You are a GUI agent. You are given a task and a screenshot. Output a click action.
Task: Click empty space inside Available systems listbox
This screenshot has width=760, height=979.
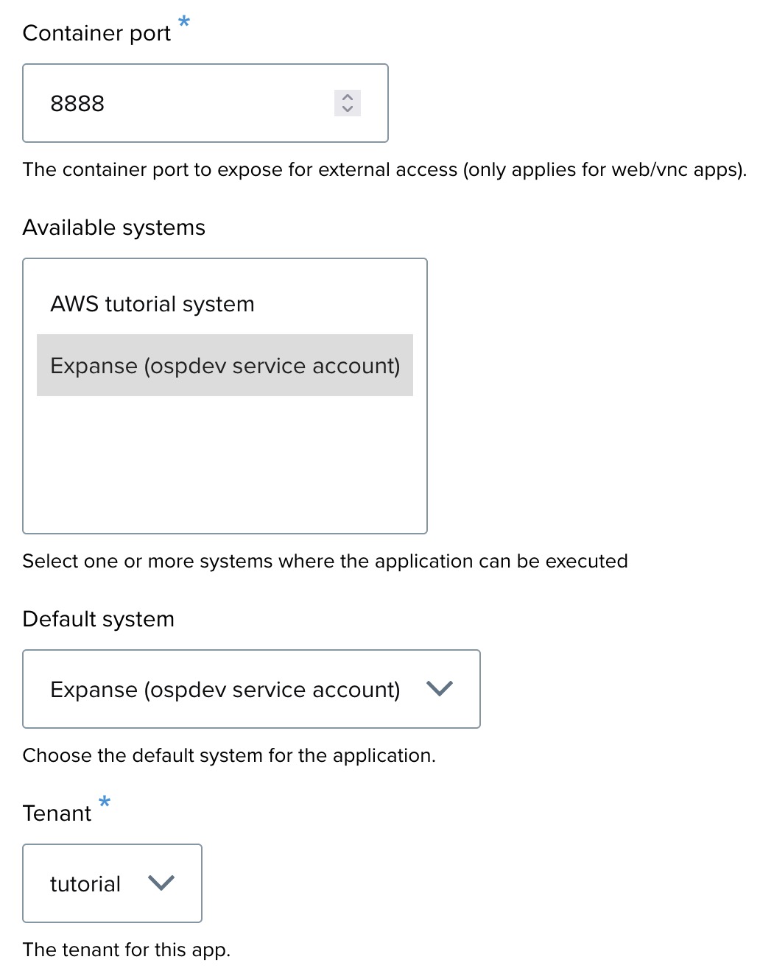point(225,464)
